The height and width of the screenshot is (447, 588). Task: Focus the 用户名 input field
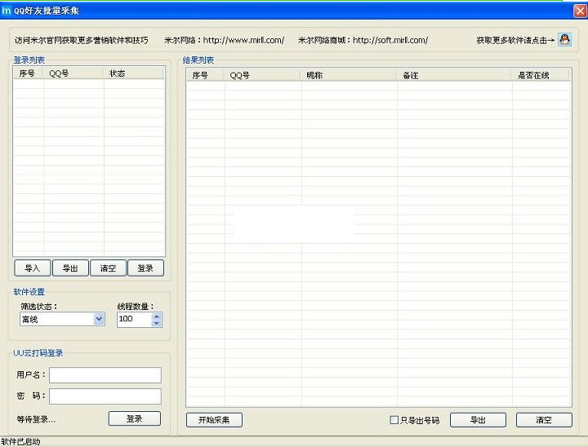(105, 375)
